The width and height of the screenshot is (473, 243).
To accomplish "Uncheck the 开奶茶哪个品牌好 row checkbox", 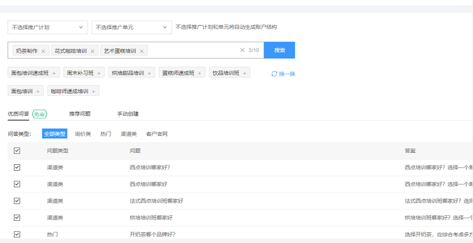I will [x=17, y=234].
